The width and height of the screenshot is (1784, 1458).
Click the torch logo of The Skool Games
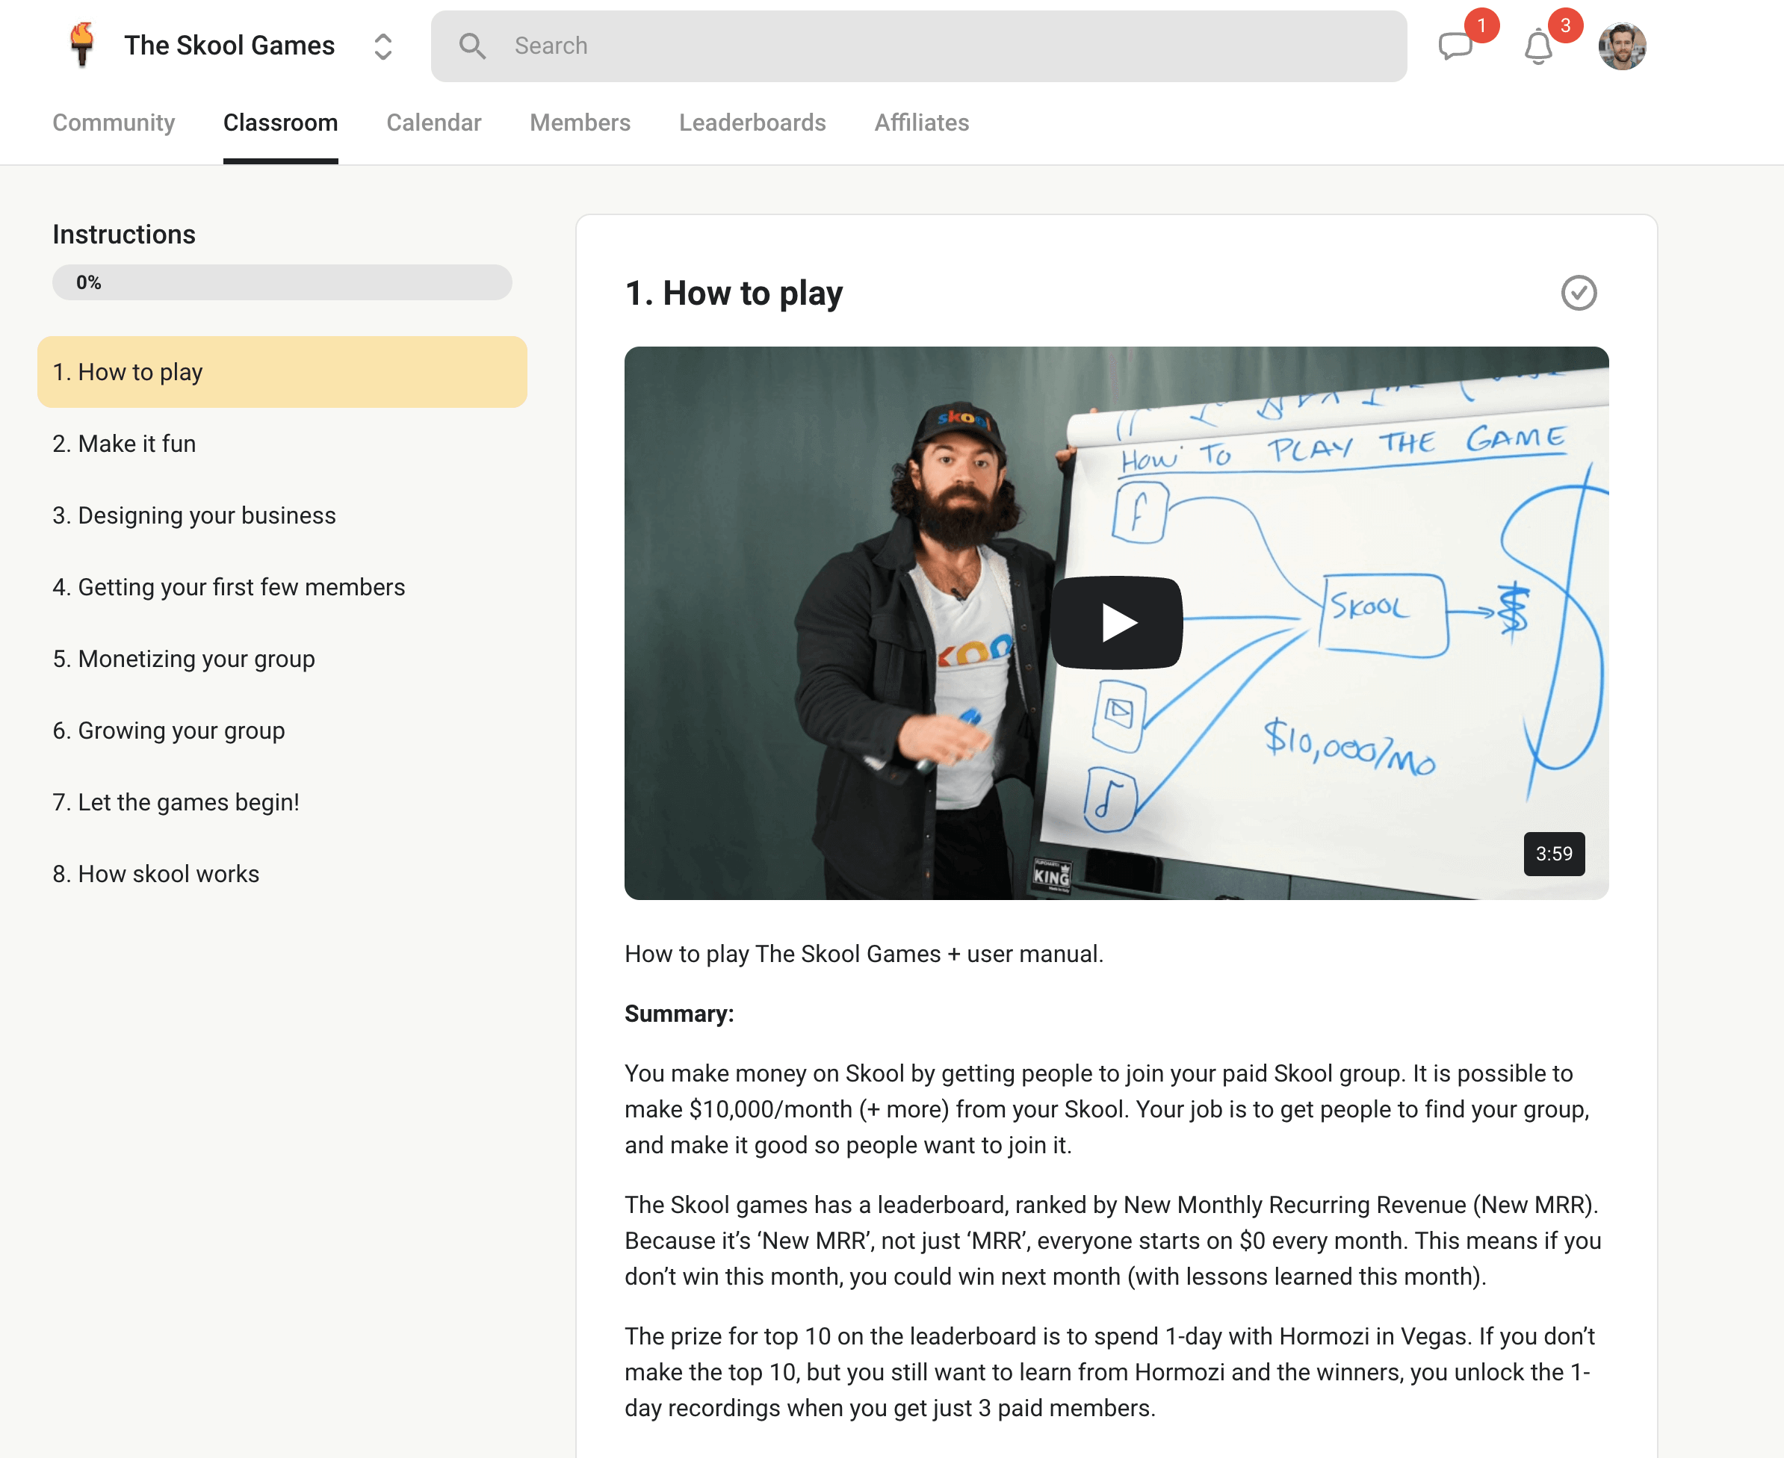[81, 46]
